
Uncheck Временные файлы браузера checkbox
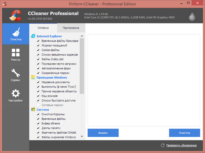coord(38,41)
